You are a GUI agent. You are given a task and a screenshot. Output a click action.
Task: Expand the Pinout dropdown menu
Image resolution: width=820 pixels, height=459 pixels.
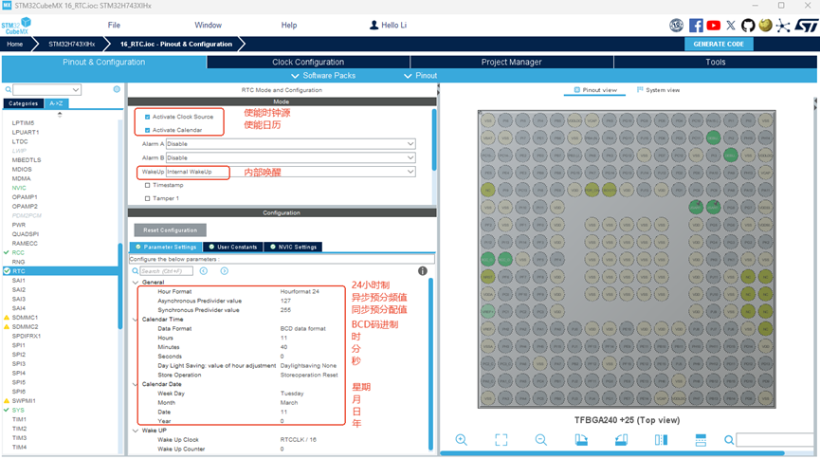click(421, 75)
